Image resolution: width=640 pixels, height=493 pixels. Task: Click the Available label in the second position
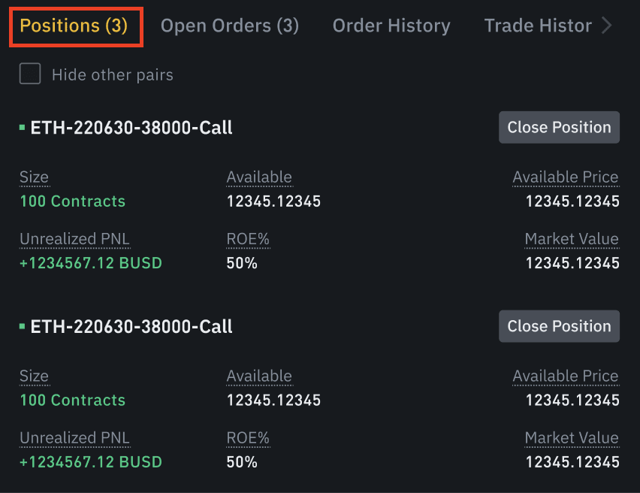[x=259, y=377]
